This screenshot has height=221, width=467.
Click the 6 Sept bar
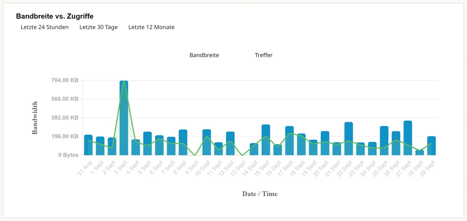159,145
